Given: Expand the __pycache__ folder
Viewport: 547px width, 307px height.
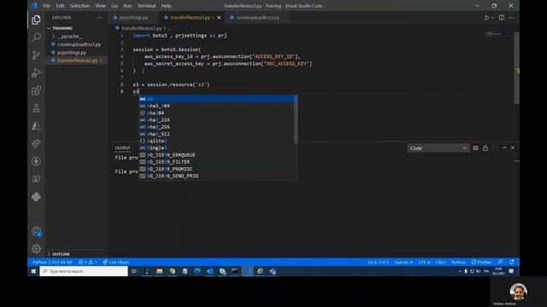Looking at the screenshot, I should click(69, 36).
